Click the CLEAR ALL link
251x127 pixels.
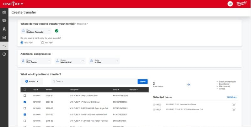point(232,97)
